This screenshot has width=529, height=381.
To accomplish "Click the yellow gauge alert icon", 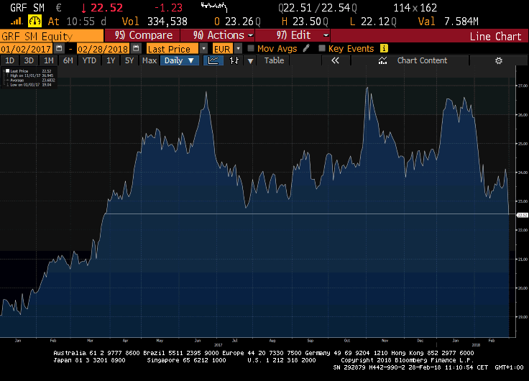I will (x=34, y=21).
